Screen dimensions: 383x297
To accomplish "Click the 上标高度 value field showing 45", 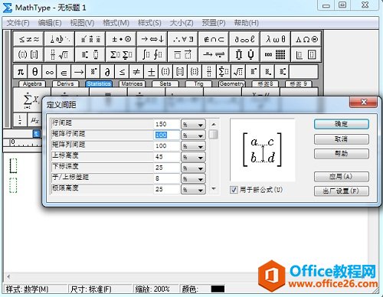I will (167, 157).
